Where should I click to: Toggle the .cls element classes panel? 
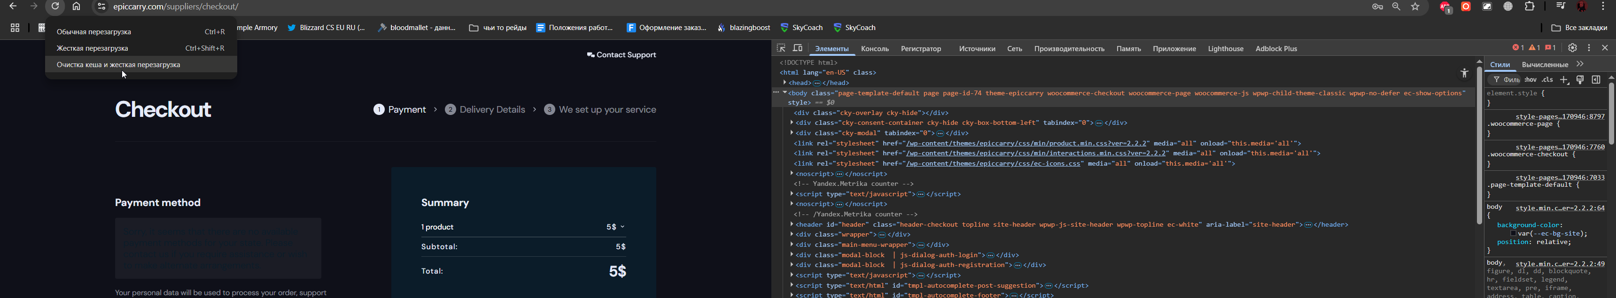click(1547, 80)
